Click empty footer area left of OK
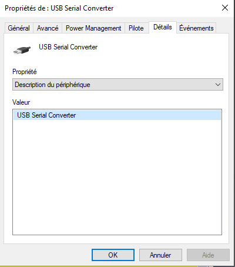Screen dimensions: 235x267 point(47,255)
